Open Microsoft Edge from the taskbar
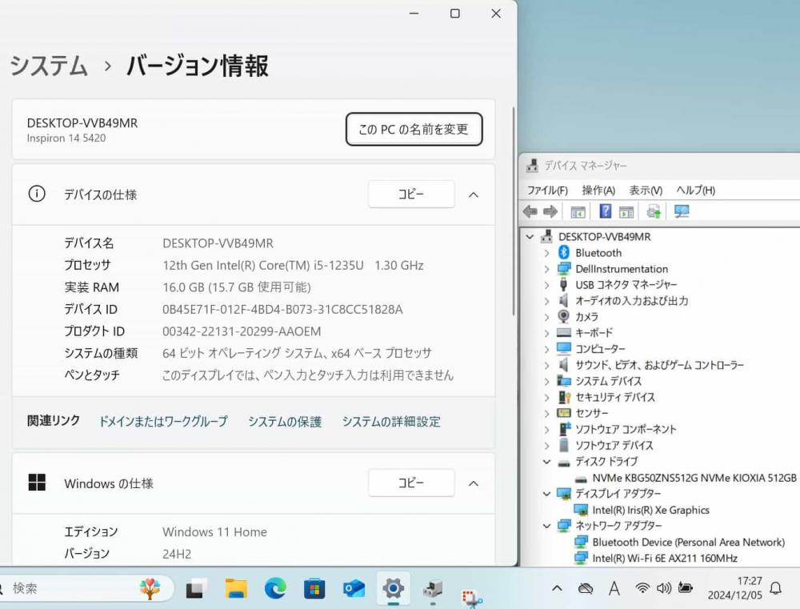The image size is (800, 609). 275,588
